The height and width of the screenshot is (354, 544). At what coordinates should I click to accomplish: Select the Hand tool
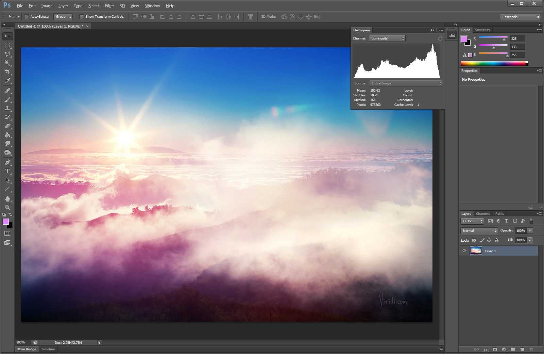point(7,198)
